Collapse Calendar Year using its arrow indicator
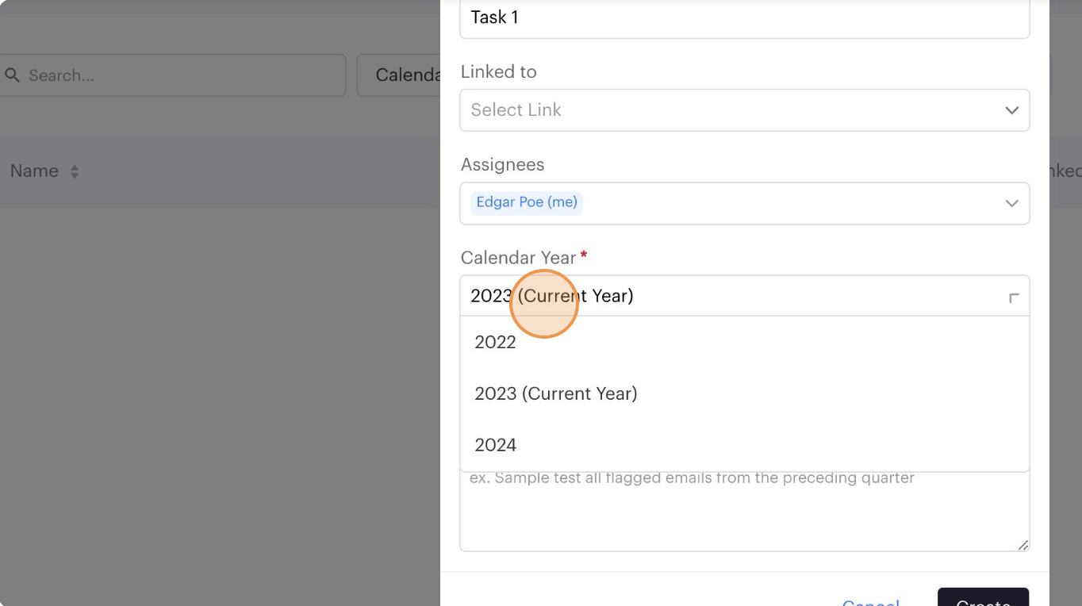 point(1013,297)
